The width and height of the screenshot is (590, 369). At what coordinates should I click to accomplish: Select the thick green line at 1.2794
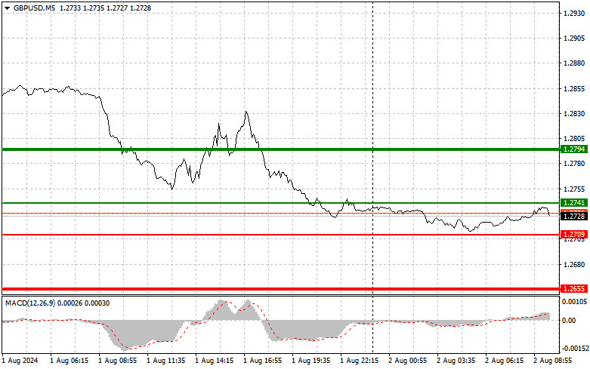coord(281,149)
